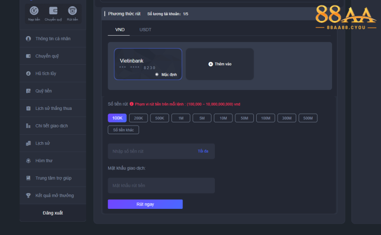381x235 pixels.
Task: Click the wallet icon beside sidebar Chuyển quỹ
Action: pos(29,56)
